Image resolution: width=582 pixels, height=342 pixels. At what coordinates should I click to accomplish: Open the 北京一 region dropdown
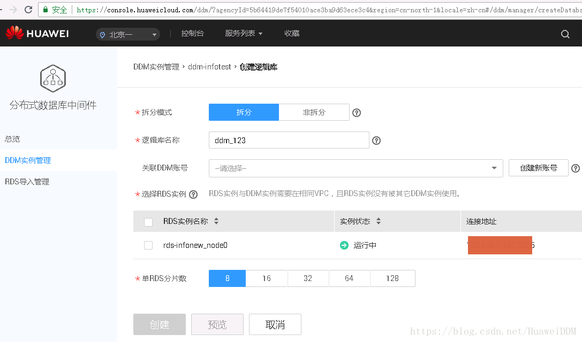click(127, 34)
